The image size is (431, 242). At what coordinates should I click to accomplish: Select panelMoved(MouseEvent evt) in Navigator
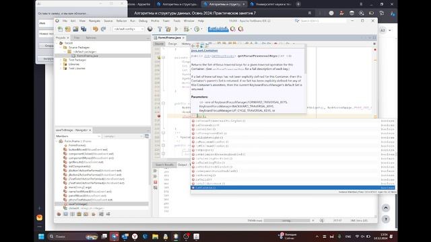pos(88,196)
